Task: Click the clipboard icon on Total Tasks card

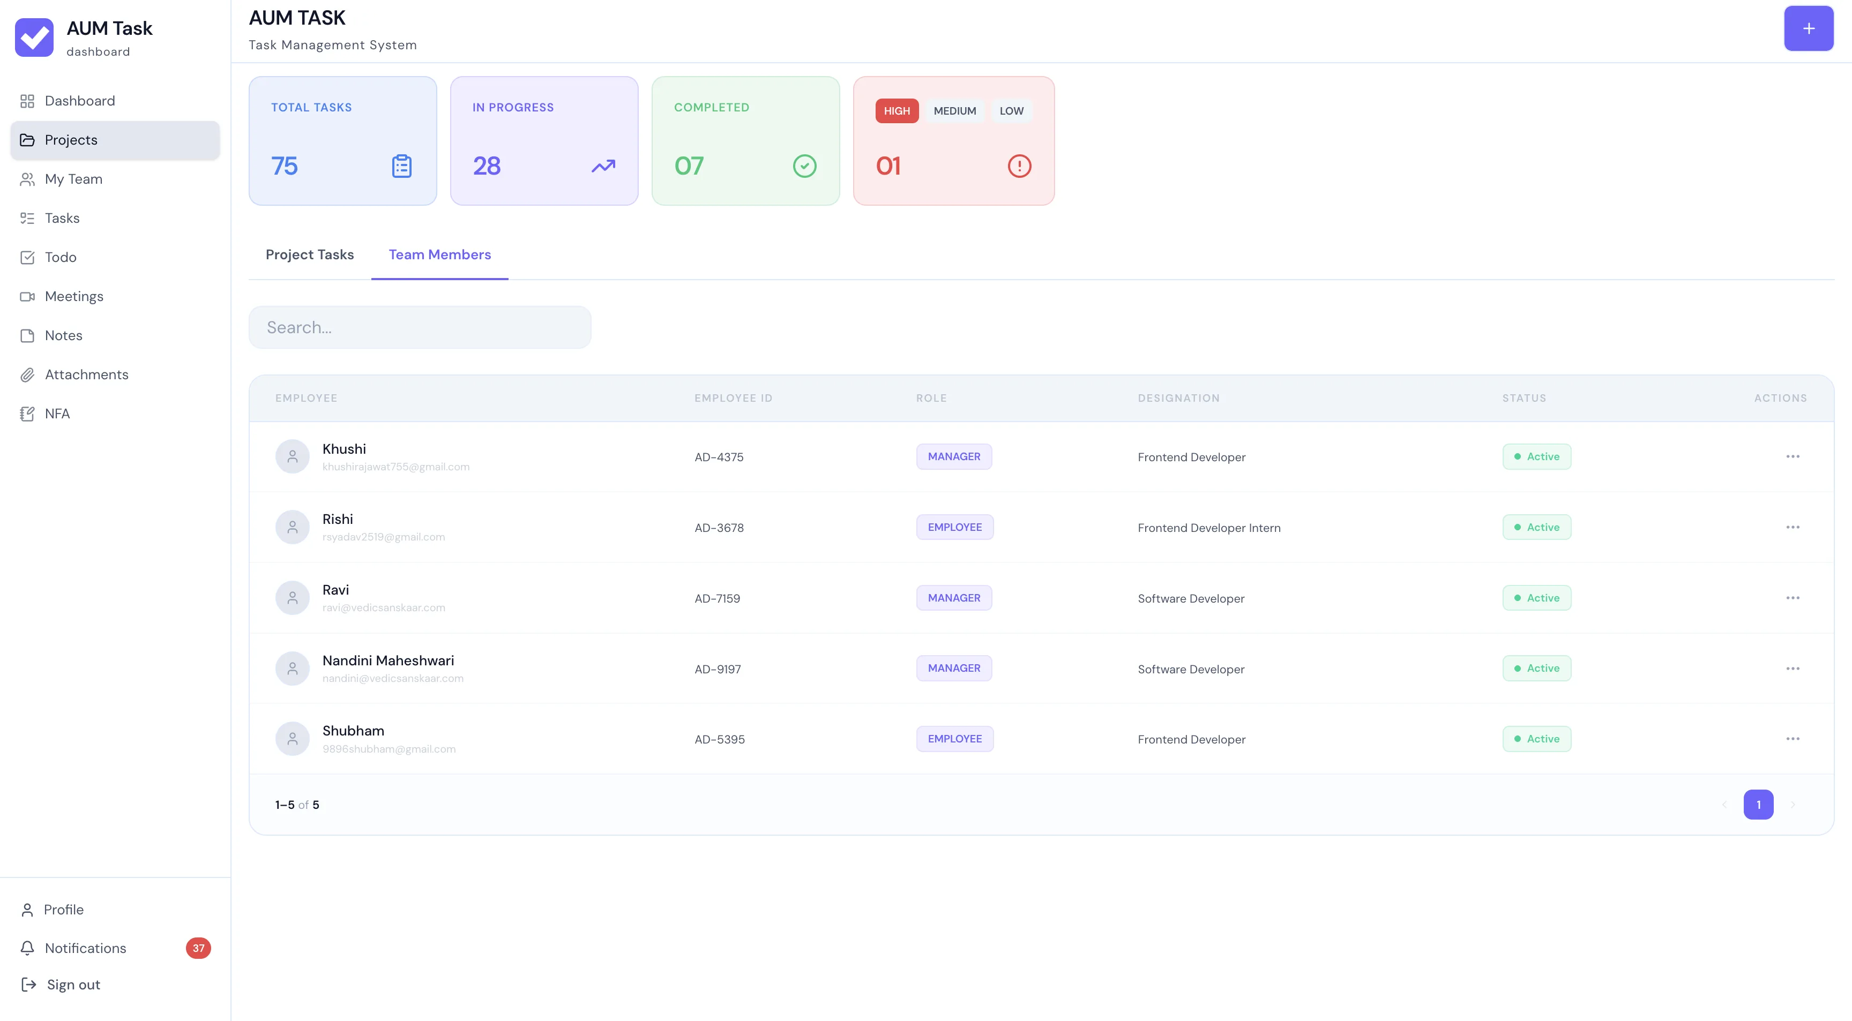Action: click(401, 166)
